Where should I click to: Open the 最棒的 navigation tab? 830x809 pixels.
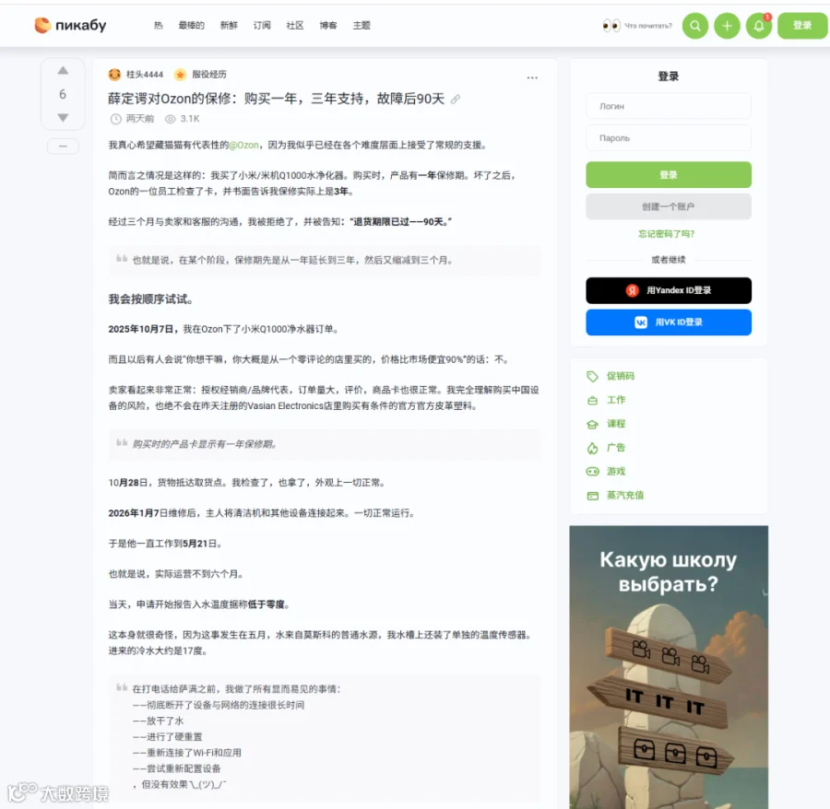(191, 26)
